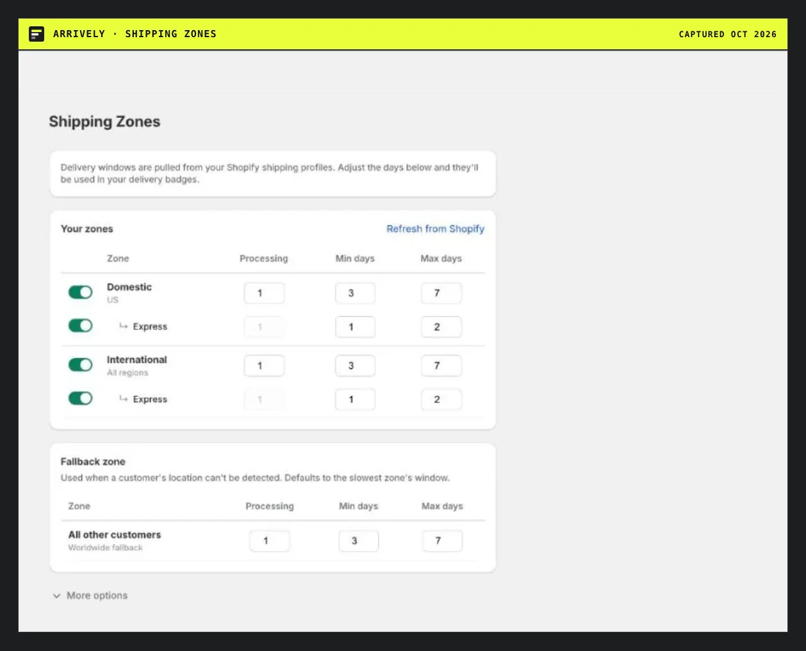The image size is (806, 651).
Task: Edit Domestic Express Max days field
Action: pos(441,327)
